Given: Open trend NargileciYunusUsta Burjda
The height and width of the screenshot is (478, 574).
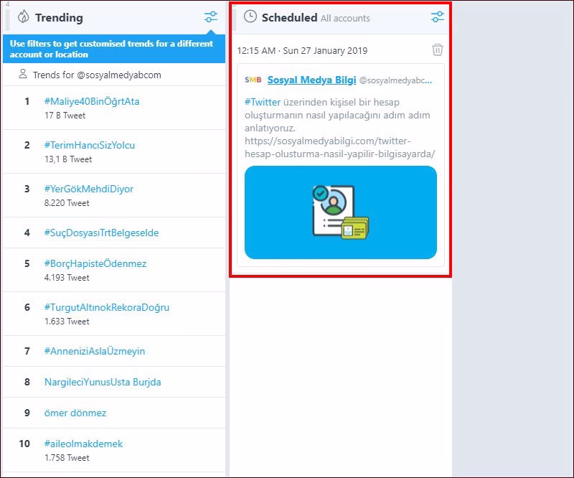Looking at the screenshot, I should pos(103,382).
